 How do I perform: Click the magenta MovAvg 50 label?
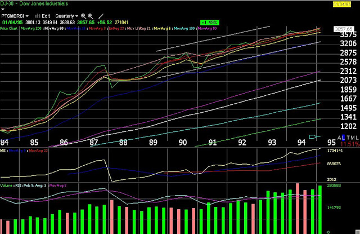tap(207, 29)
